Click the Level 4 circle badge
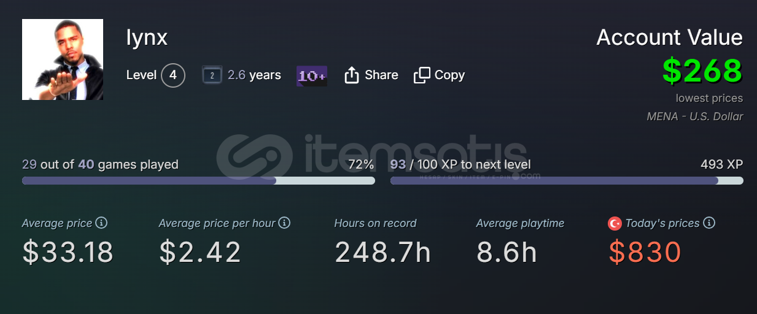 point(173,75)
